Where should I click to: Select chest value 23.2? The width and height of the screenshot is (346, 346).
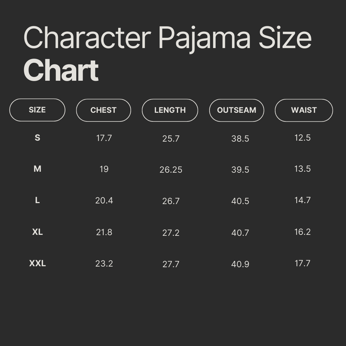(x=104, y=264)
